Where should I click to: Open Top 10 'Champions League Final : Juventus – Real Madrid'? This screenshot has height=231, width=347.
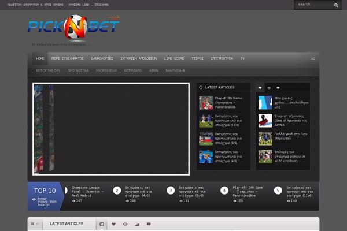click(88, 191)
